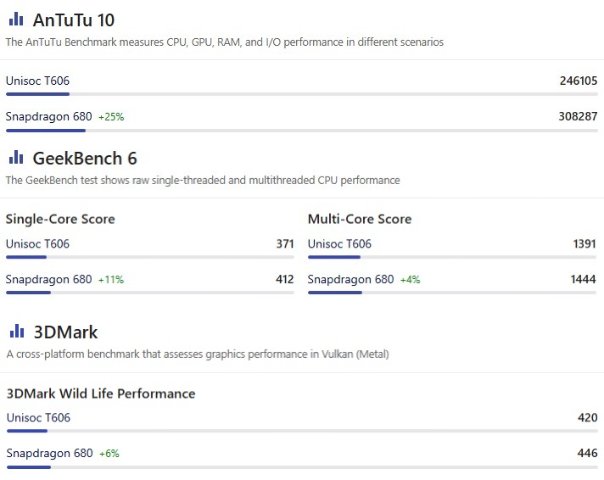The height and width of the screenshot is (480, 604).
Task: Click the 3DMark section heading
Action: [x=64, y=332]
